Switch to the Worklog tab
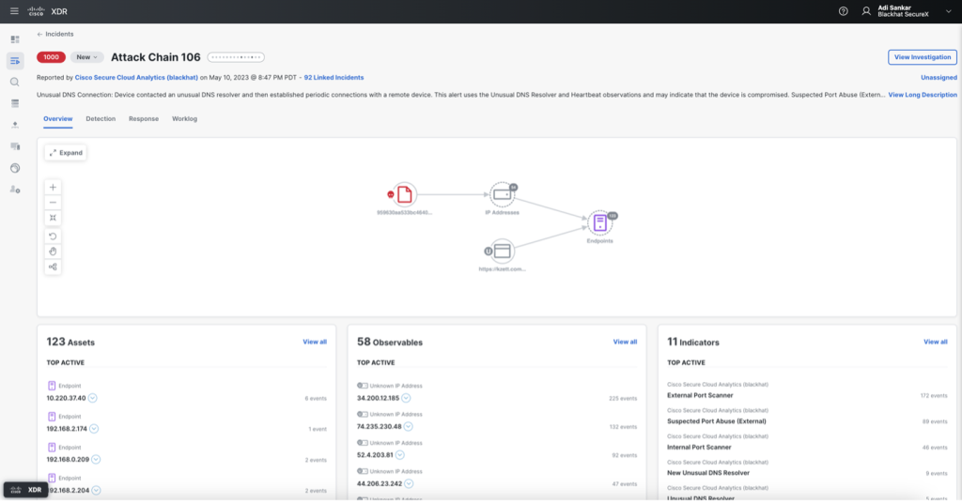 (x=184, y=119)
